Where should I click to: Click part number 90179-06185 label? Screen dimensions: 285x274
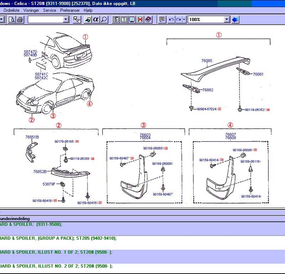pyautogui.click(x=64, y=142)
